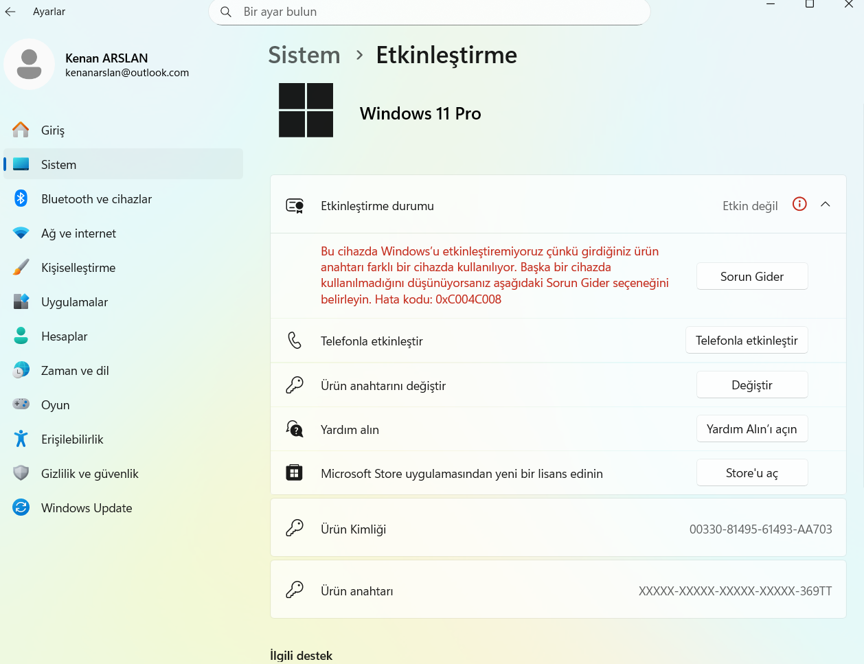Image resolution: width=864 pixels, height=664 pixels.
Task: Open Ağ ve internet settings
Action: (x=124, y=233)
